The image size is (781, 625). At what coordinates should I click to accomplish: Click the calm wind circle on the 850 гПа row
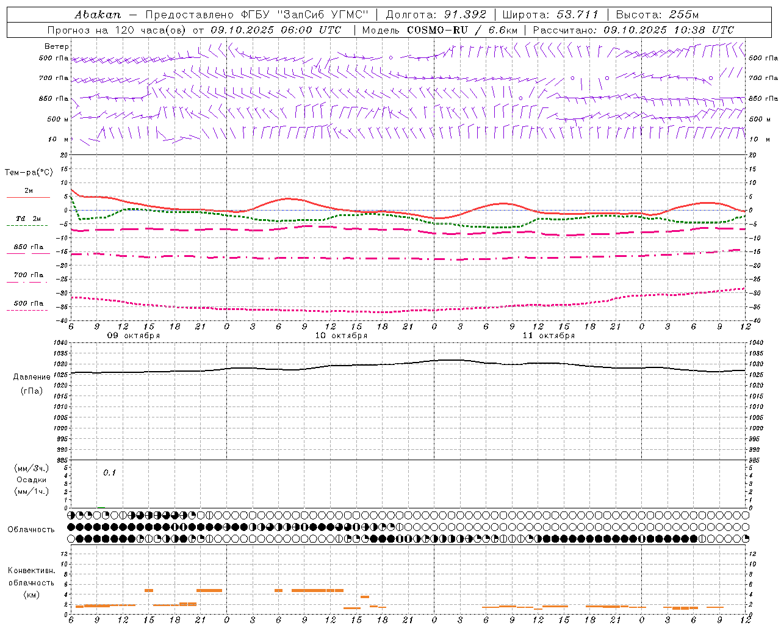coord(520,98)
